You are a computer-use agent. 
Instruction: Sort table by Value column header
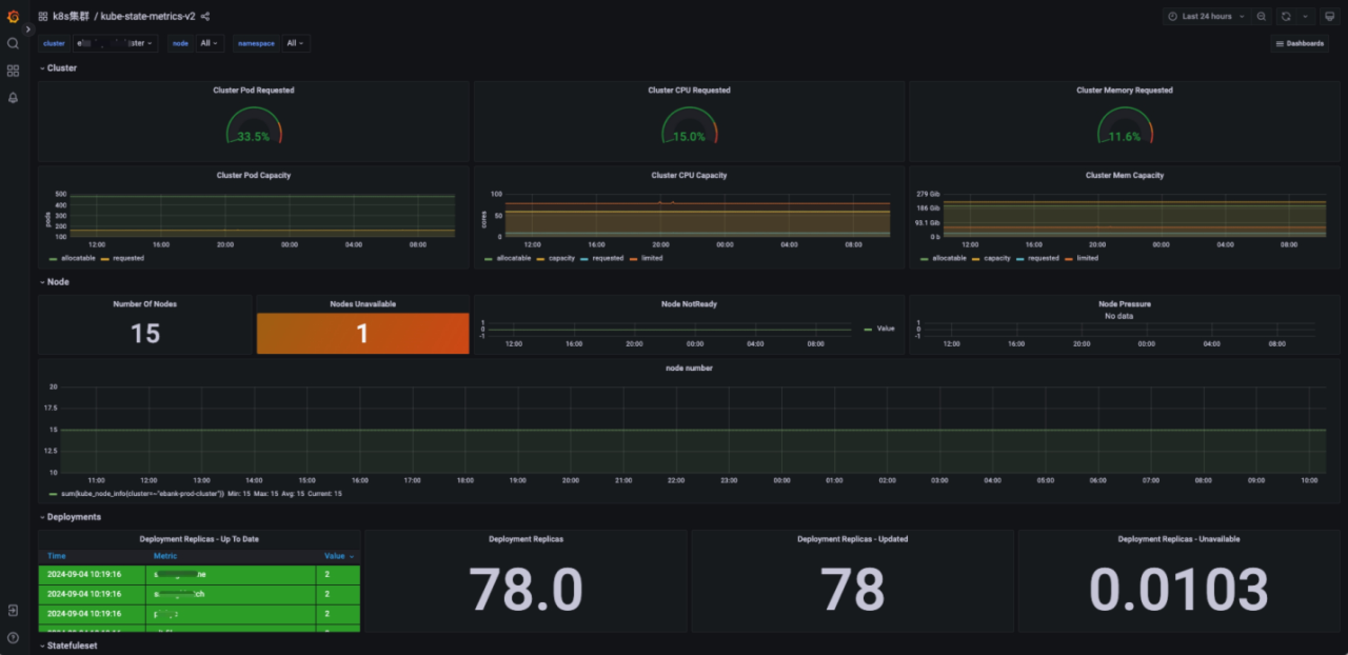coord(335,556)
